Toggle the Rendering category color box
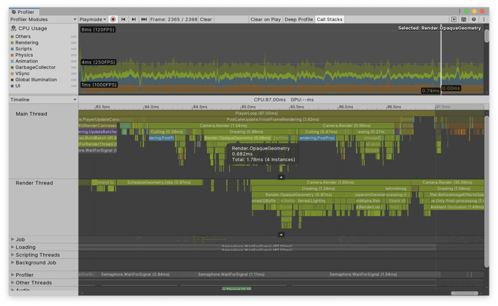 12,43
